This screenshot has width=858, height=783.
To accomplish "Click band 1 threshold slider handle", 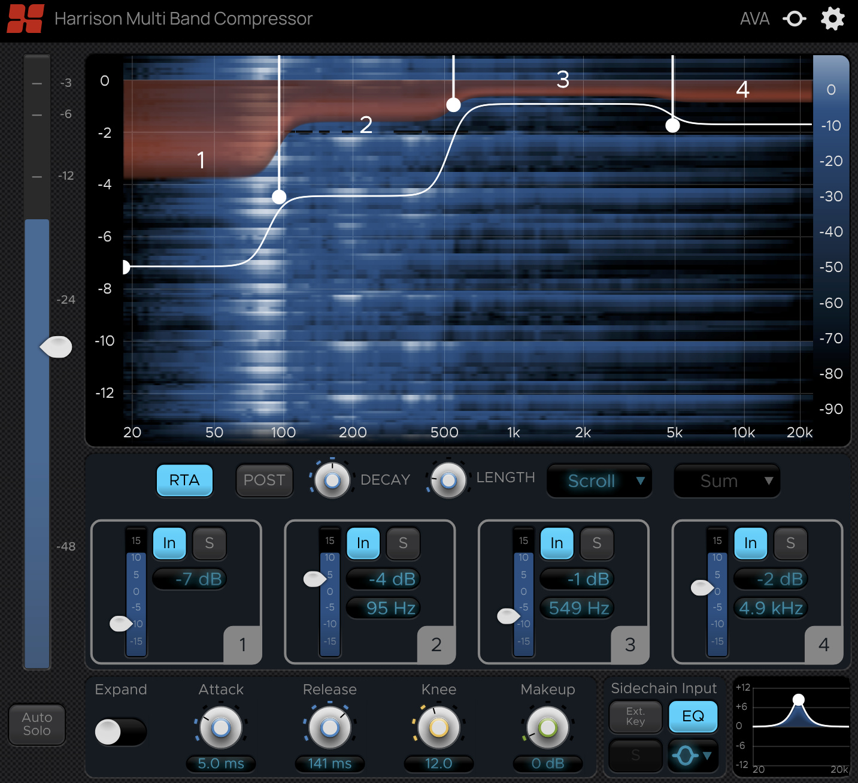I will click(120, 624).
